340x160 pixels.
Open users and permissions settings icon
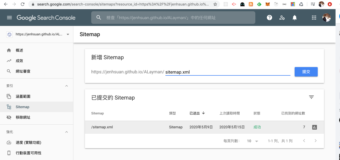coord(282,18)
